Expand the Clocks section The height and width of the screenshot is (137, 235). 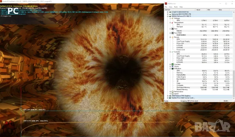(x=170, y=66)
